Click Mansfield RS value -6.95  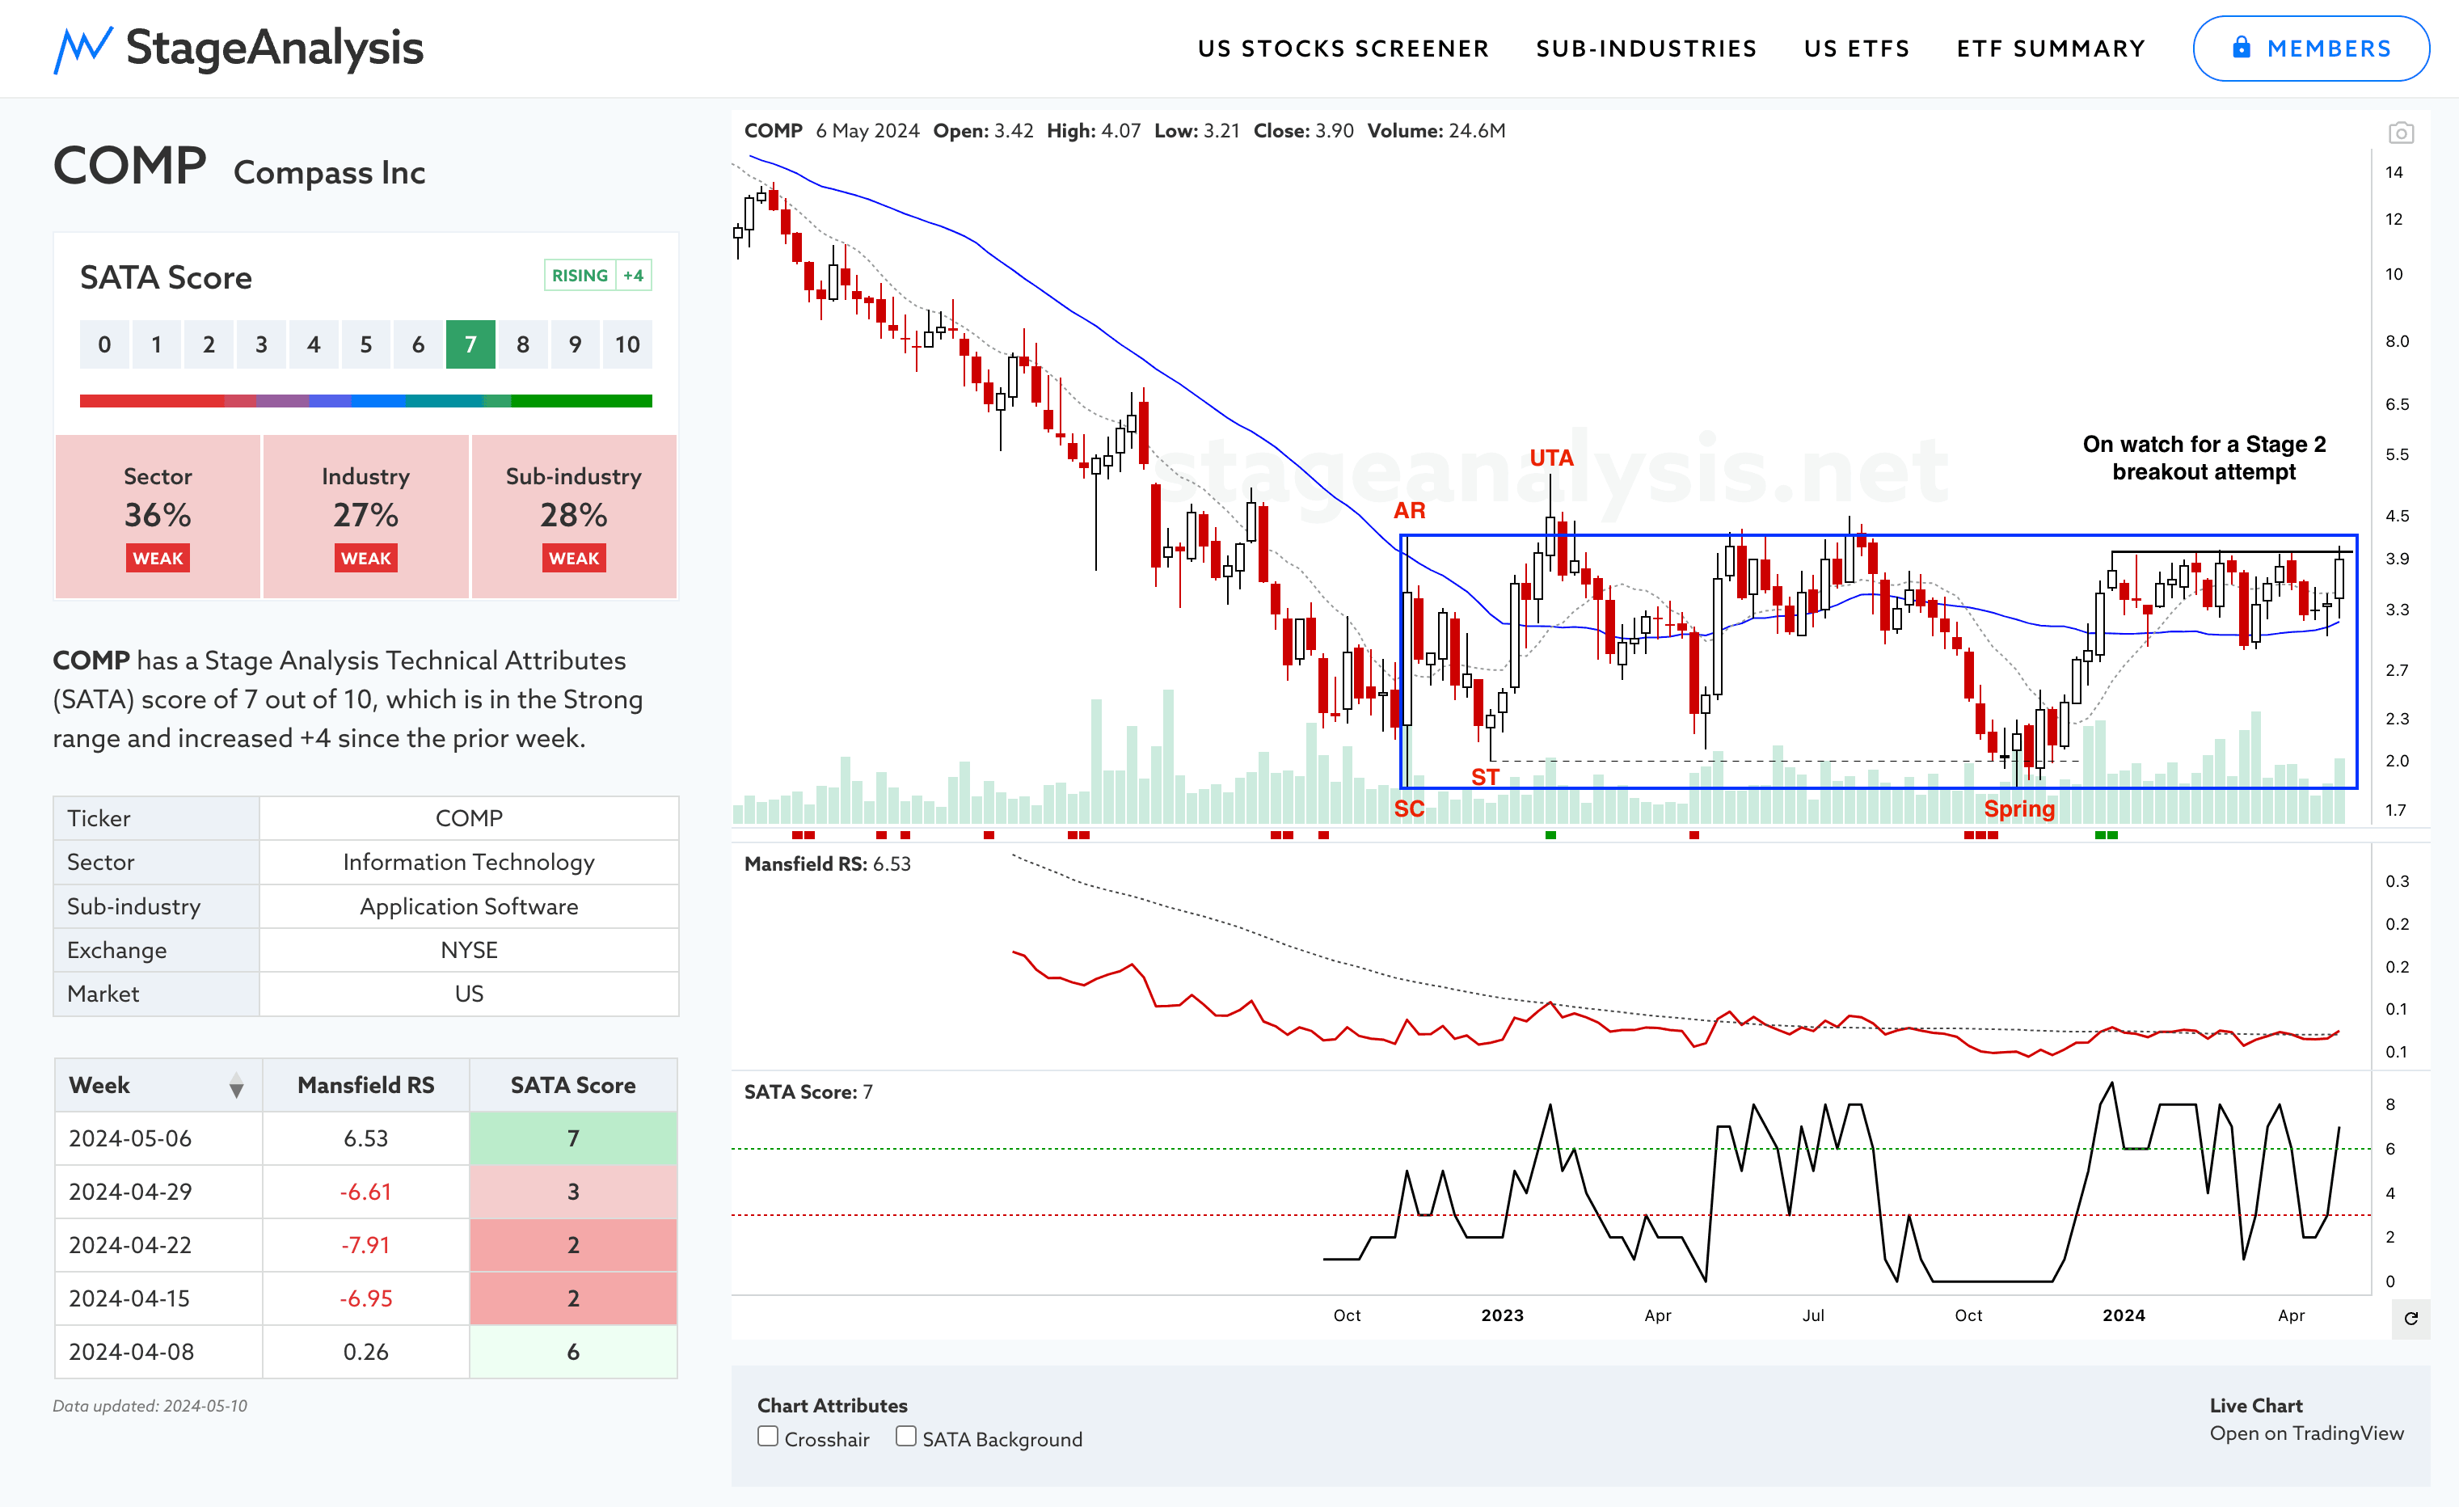pos(365,1298)
